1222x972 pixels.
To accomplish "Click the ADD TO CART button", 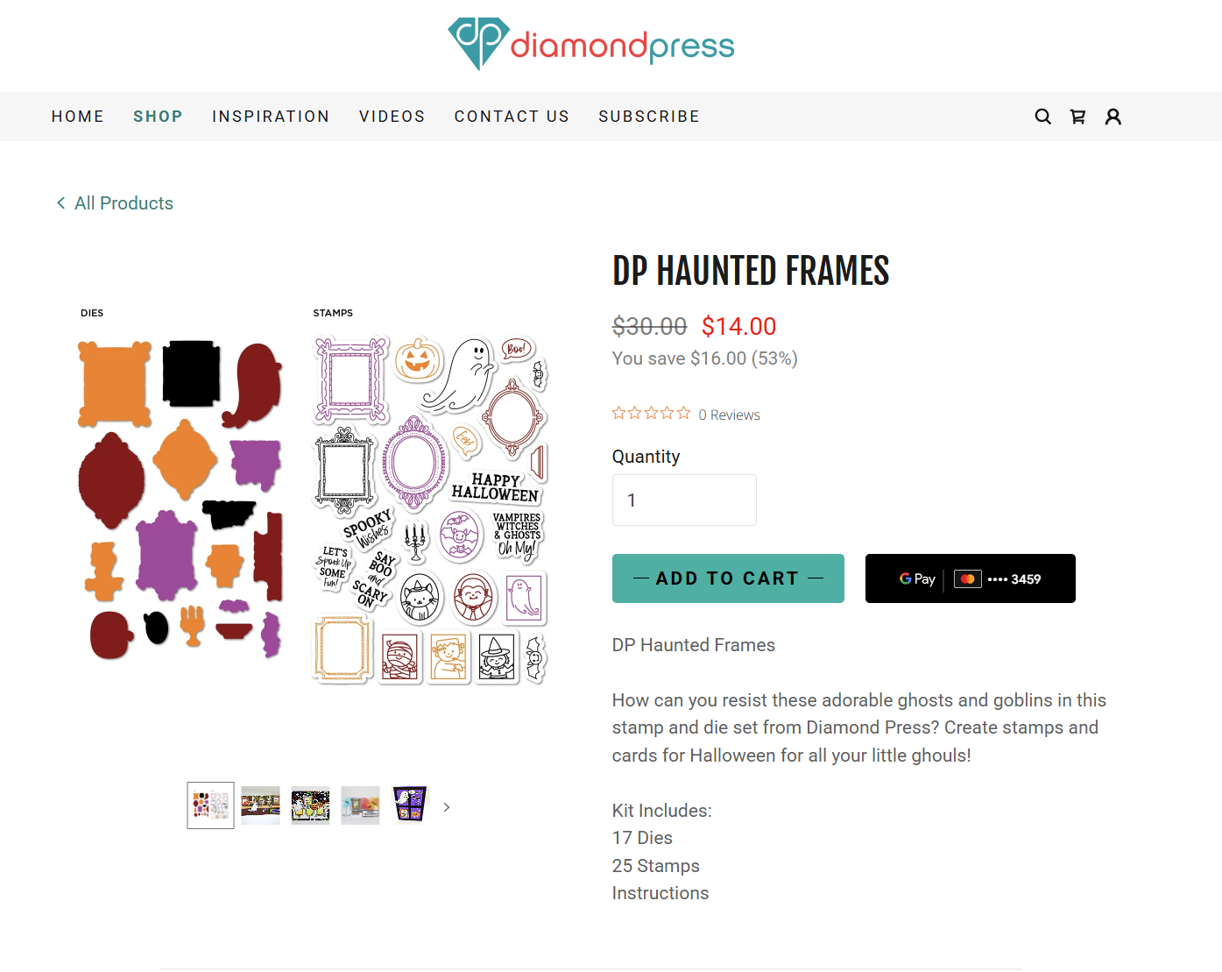I will 727,578.
